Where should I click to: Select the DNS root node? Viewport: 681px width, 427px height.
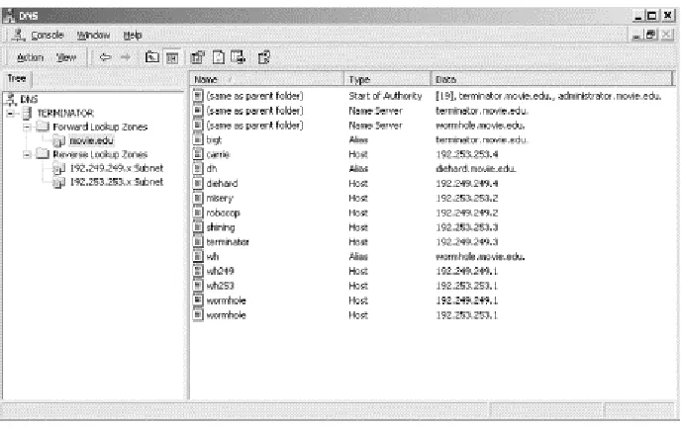click(29, 99)
